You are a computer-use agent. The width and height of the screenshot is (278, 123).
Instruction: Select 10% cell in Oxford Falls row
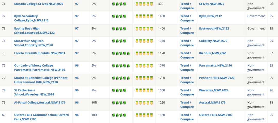click(x=94, y=115)
